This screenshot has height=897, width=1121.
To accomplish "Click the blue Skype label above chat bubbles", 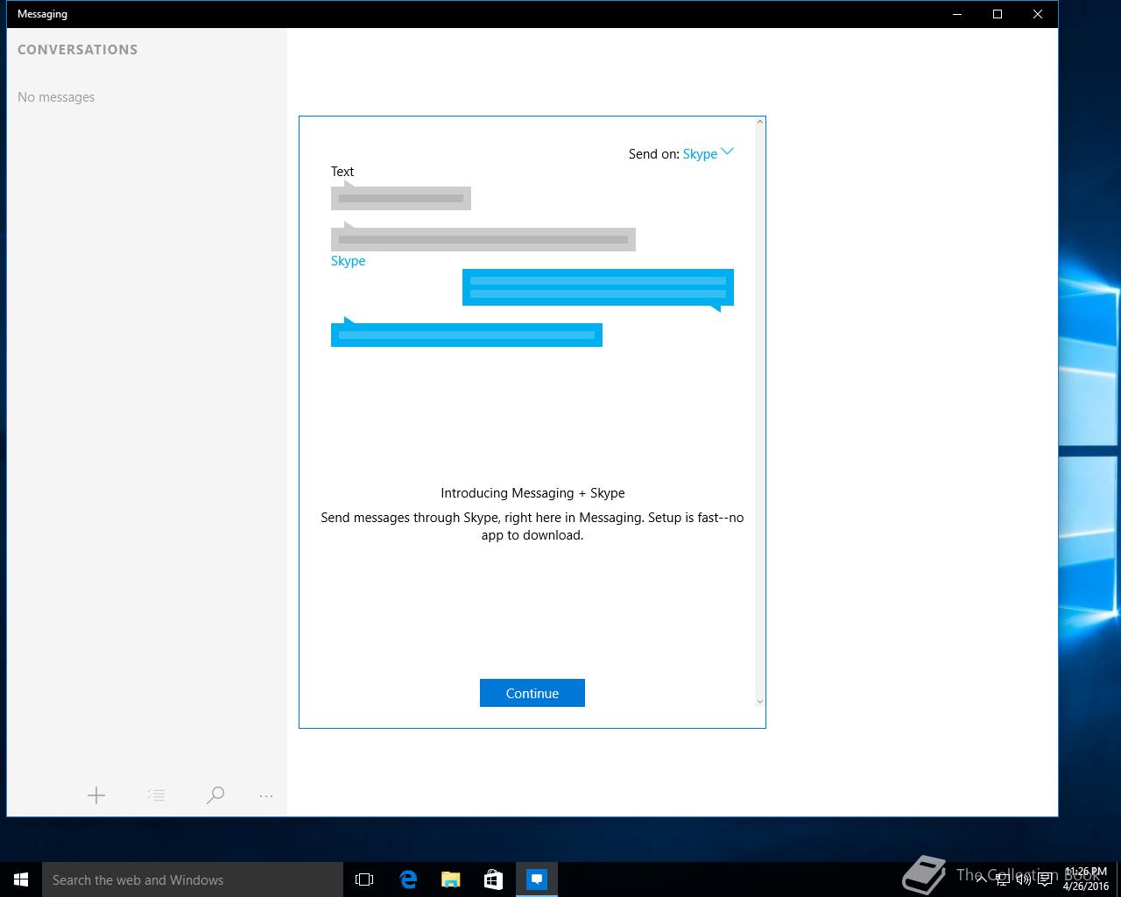I will pyautogui.click(x=348, y=261).
